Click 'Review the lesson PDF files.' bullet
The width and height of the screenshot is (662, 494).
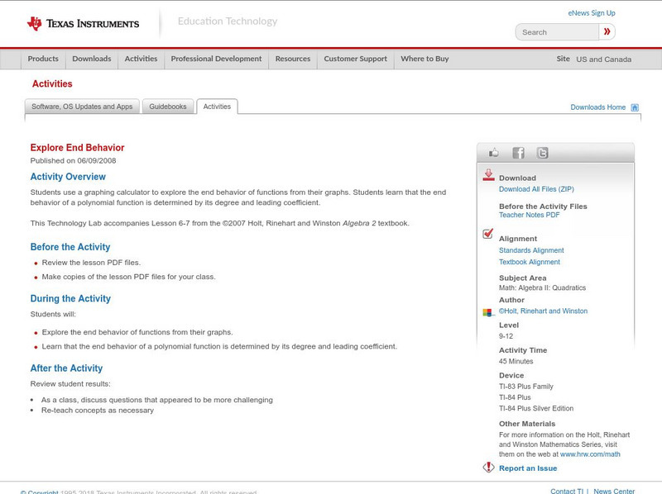(x=91, y=263)
